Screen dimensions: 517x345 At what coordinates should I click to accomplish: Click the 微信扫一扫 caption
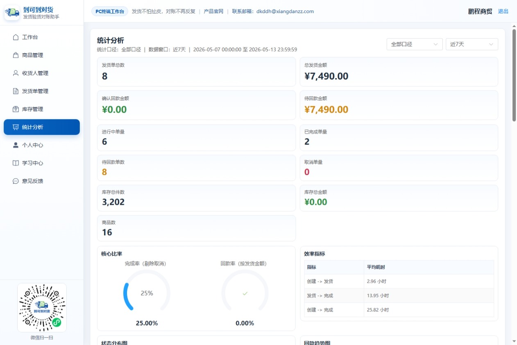[x=42, y=338]
